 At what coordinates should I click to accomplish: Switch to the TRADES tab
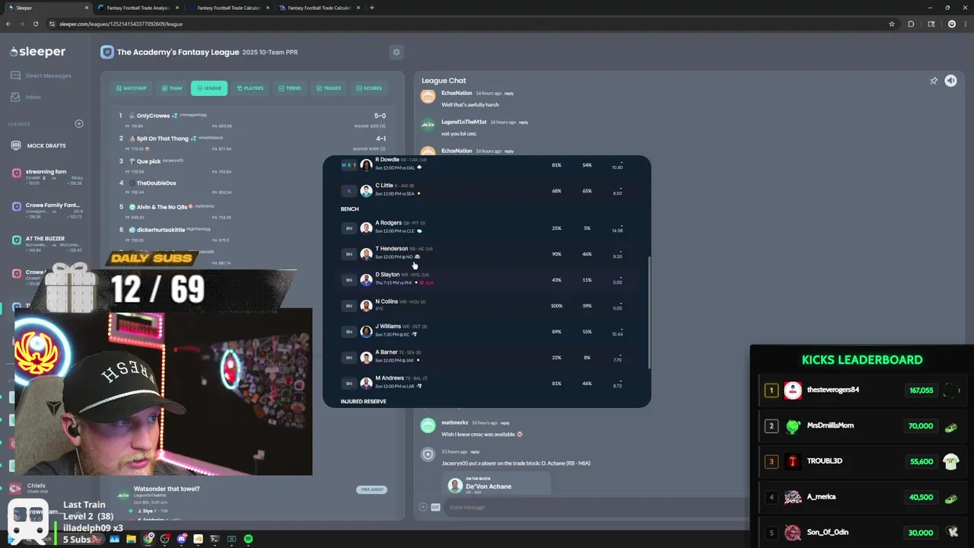(x=329, y=88)
